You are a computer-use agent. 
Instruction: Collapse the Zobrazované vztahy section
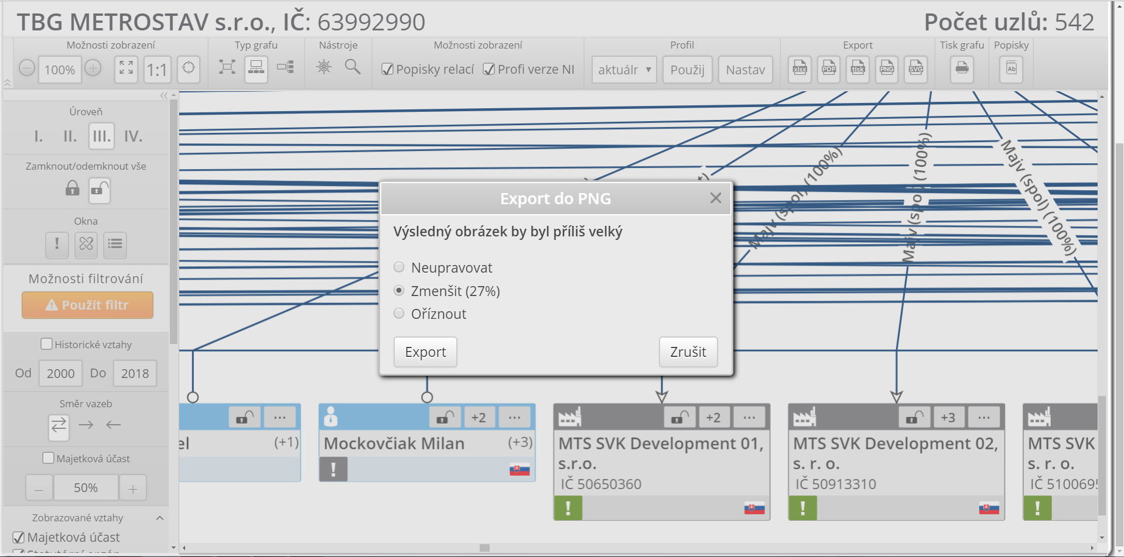pos(160,518)
